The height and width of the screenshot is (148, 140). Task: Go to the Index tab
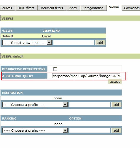click(x=73, y=8)
